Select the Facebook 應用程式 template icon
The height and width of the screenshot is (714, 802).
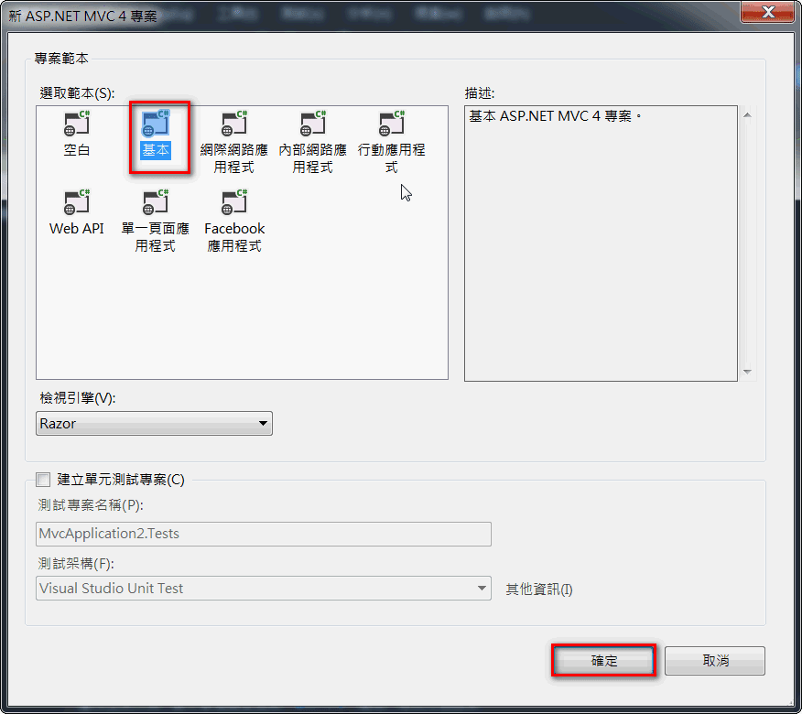(234, 202)
